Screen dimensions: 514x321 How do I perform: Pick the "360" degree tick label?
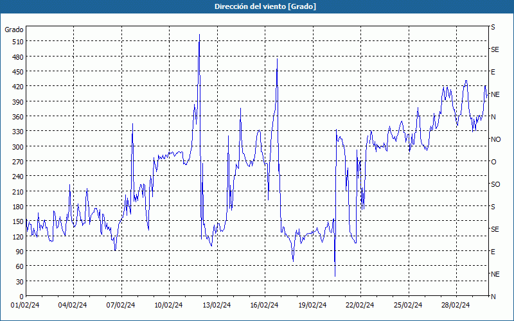(x=18, y=117)
